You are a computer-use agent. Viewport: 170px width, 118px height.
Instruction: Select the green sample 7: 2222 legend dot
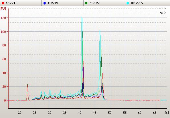pyautogui.click(x=86, y=3)
